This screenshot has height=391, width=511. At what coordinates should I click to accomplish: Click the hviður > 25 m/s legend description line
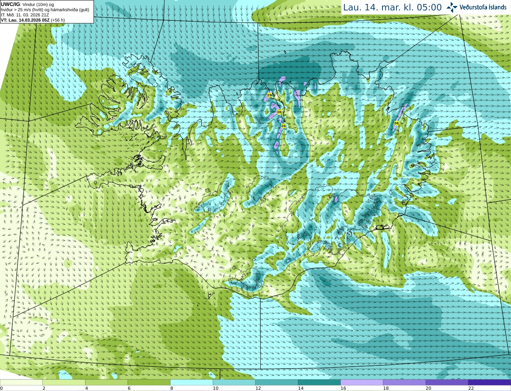pyautogui.click(x=45, y=10)
